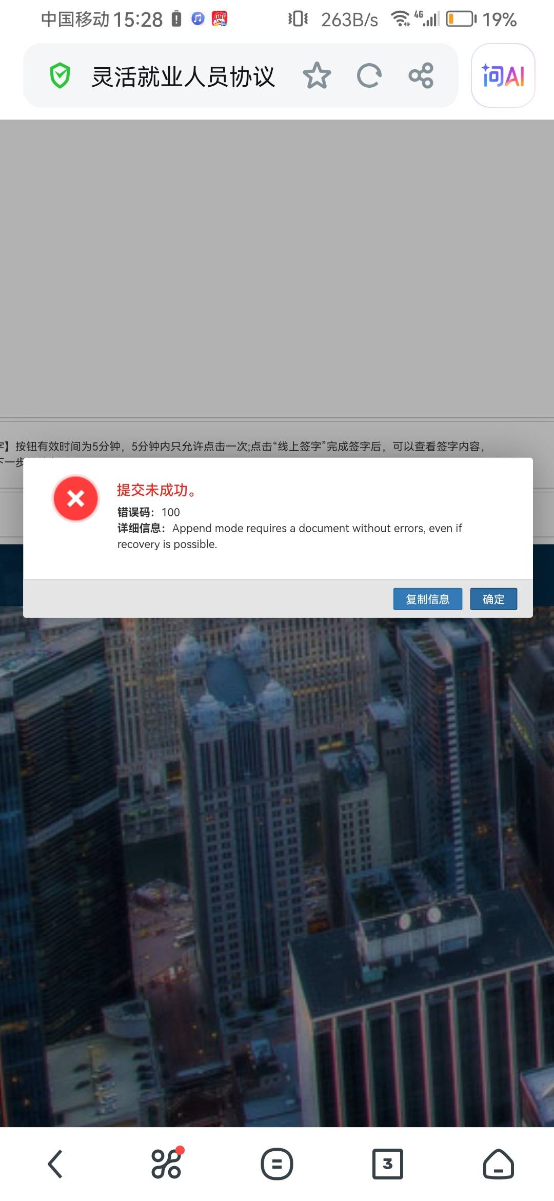554x1201 pixels.
Task: Tap the city skyline background image
Action: (x=277, y=873)
